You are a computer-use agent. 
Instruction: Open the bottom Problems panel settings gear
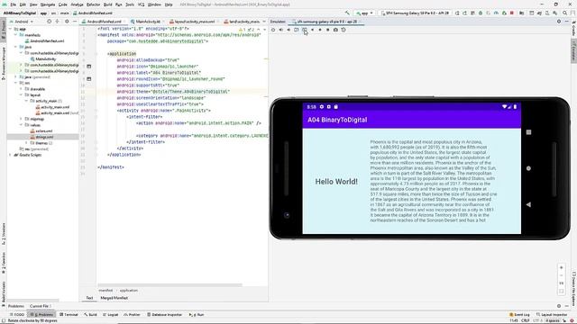tap(559, 306)
